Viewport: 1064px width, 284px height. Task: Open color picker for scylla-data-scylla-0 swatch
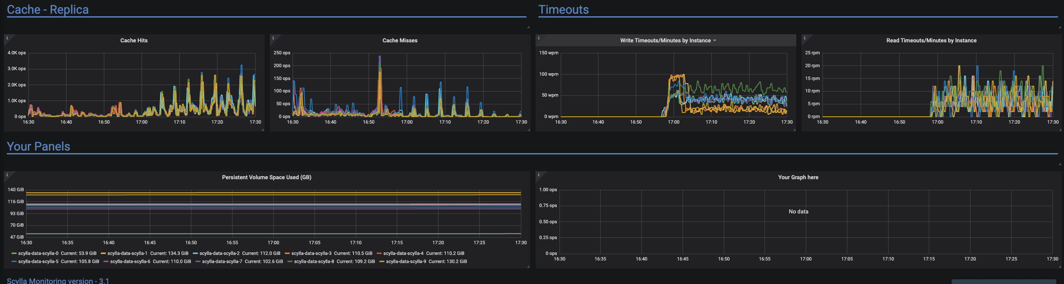pyautogui.click(x=14, y=253)
